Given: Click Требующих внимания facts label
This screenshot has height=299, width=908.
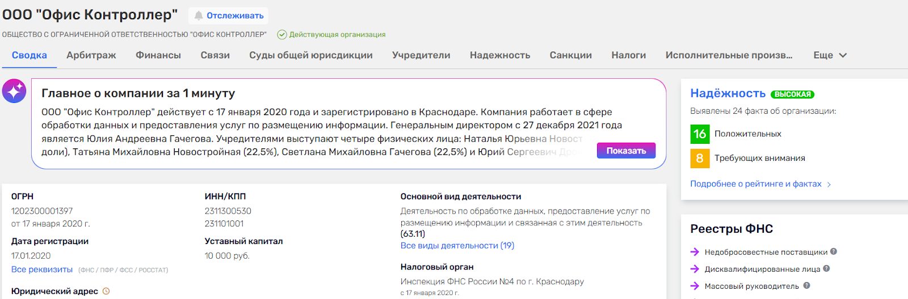Looking at the screenshot, I should click(760, 158).
